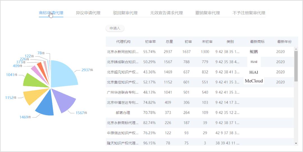This screenshot has width=303, height=152.
Task: Click the HiAI trademark in 北京超凡 row
Action: (254, 72)
